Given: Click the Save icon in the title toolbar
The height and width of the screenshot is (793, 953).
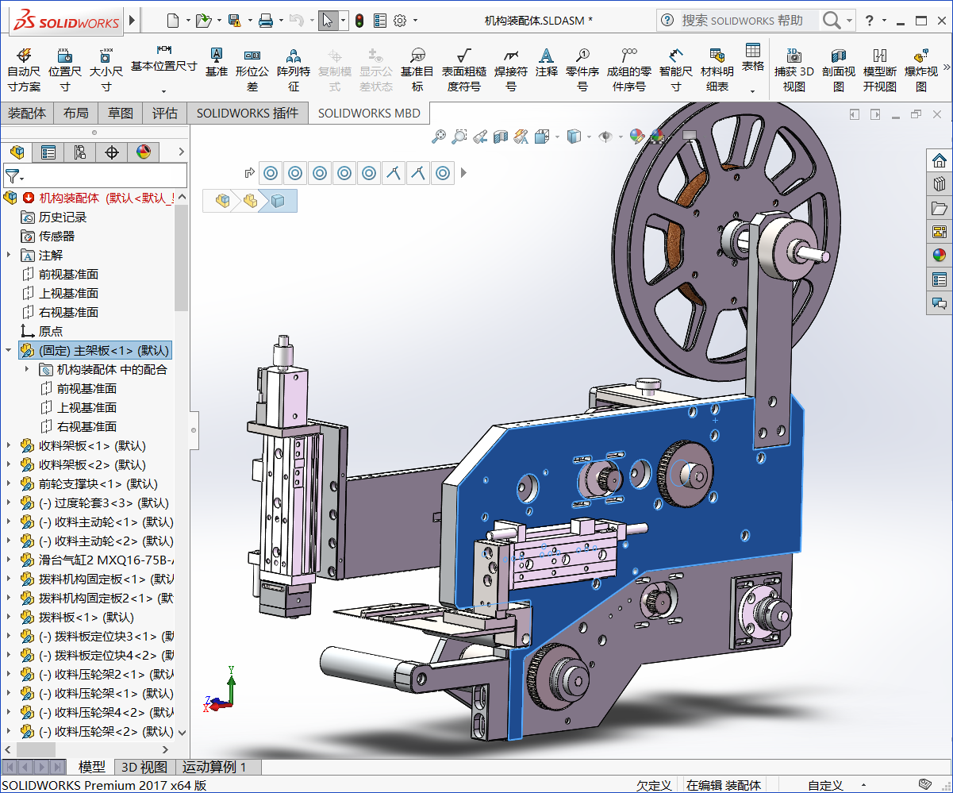Looking at the screenshot, I should pyautogui.click(x=234, y=21).
